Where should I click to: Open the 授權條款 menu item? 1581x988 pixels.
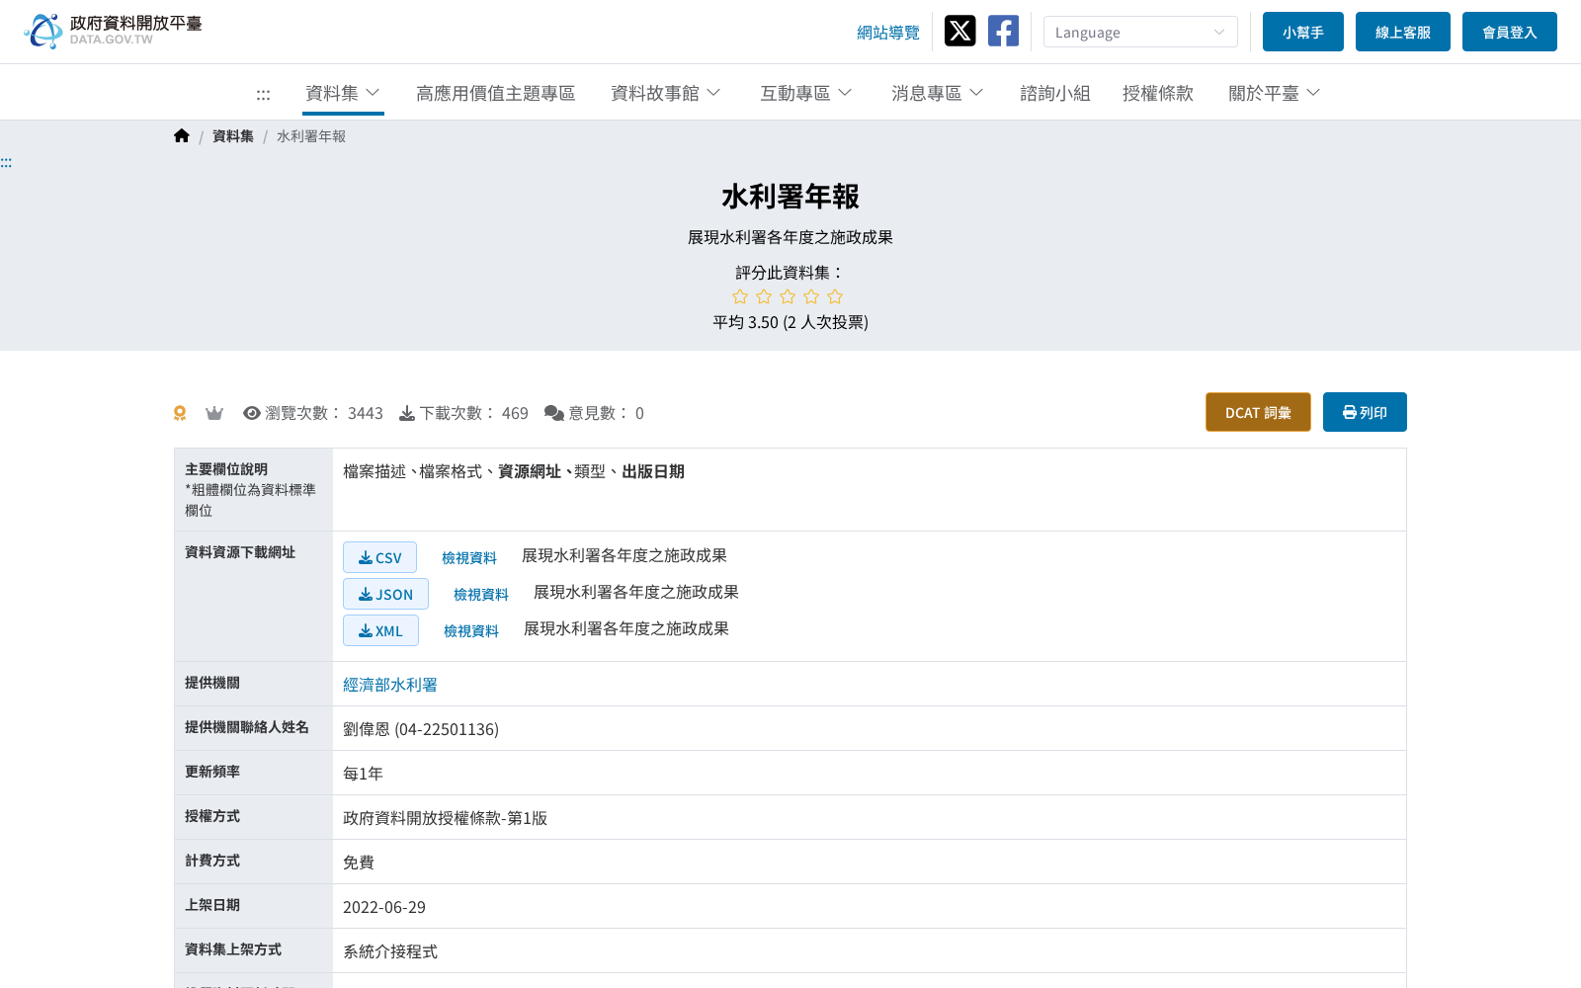pyautogui.click(x=1158, y=93)
